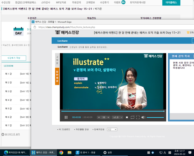
Task: Open 환급반/교재제공패스 menu item
Action: pyautogui.click(x=26, y=2)
